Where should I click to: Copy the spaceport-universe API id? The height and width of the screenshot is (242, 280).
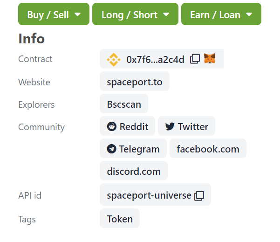199,196
